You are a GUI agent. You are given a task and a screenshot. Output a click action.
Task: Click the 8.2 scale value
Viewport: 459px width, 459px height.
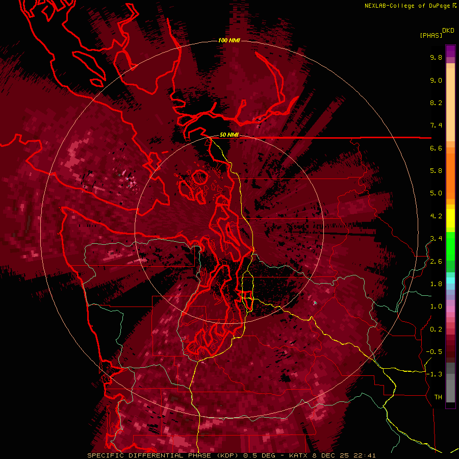[436, 103]
